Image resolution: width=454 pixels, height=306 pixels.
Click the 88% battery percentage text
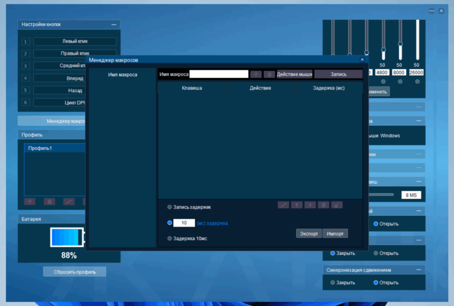69,255
